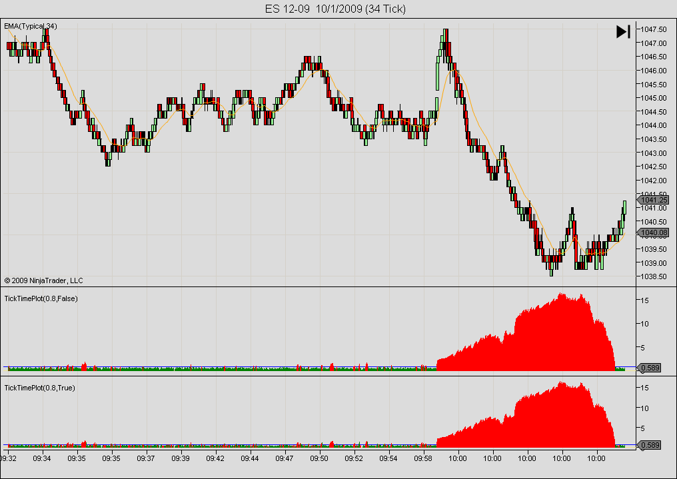
Task: Click the 09:39 time axis label
Action: (x=181, y=458)
